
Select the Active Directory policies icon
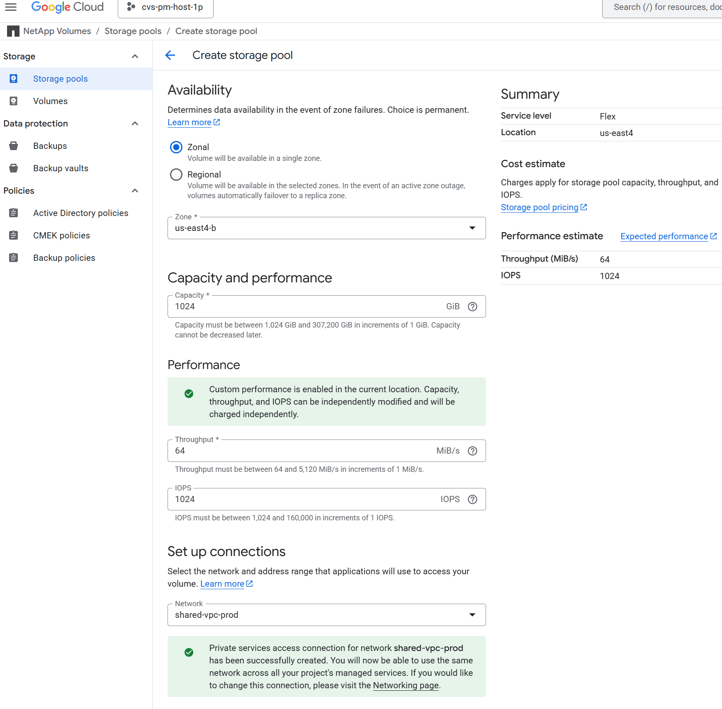pos(13,213)
